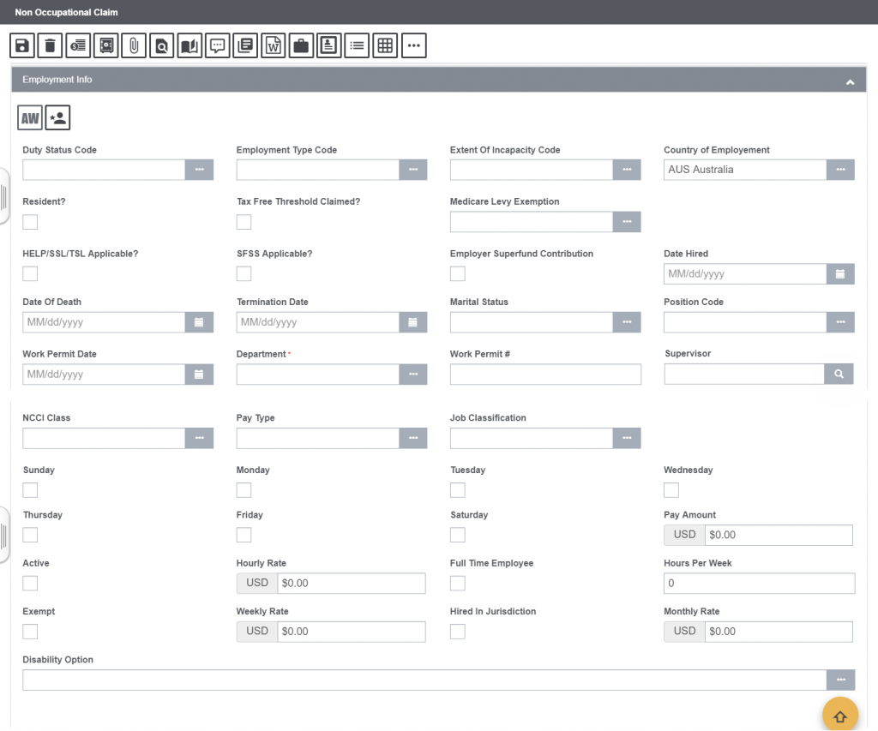878x731 pixels.
Task: Click the briefcase toolbar icon
Action: click(301, 45)
